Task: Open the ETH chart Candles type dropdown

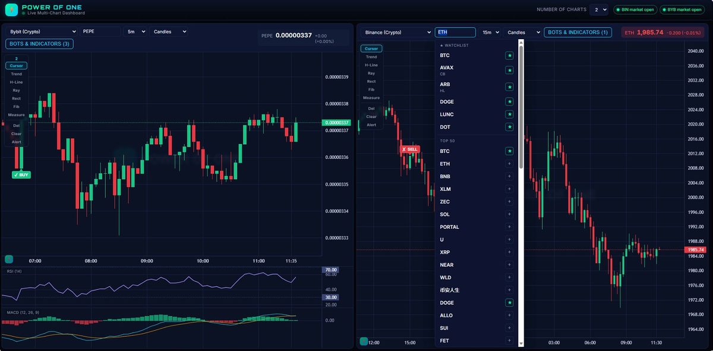Action: [523, 33]
